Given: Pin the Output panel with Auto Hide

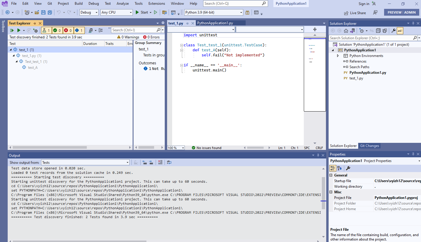Looking at the screenshot, I should point(318,155).
